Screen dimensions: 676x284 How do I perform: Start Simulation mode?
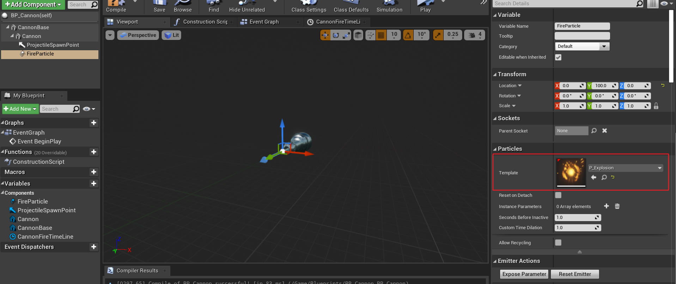pyautogui.click(x=389, y=7)
